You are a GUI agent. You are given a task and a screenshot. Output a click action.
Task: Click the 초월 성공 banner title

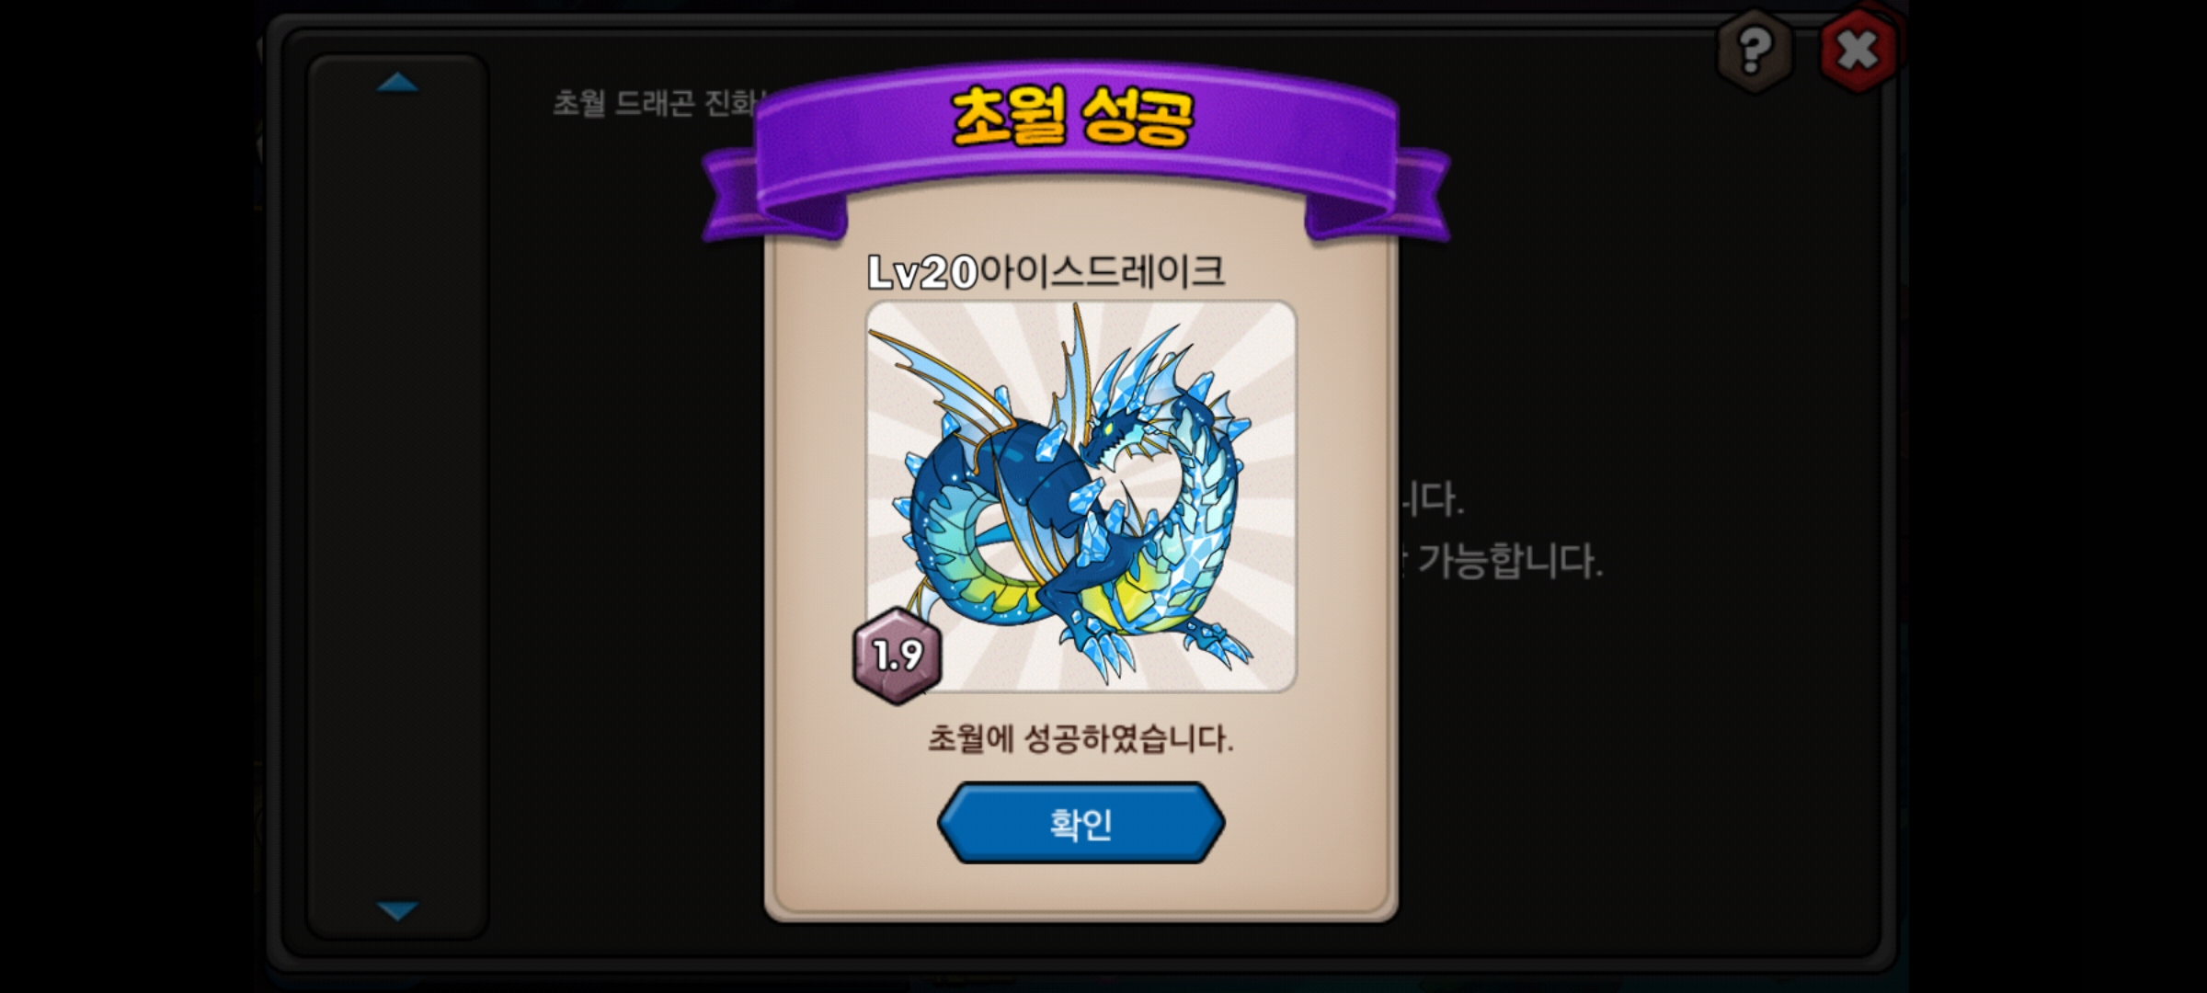point(1072,118)
